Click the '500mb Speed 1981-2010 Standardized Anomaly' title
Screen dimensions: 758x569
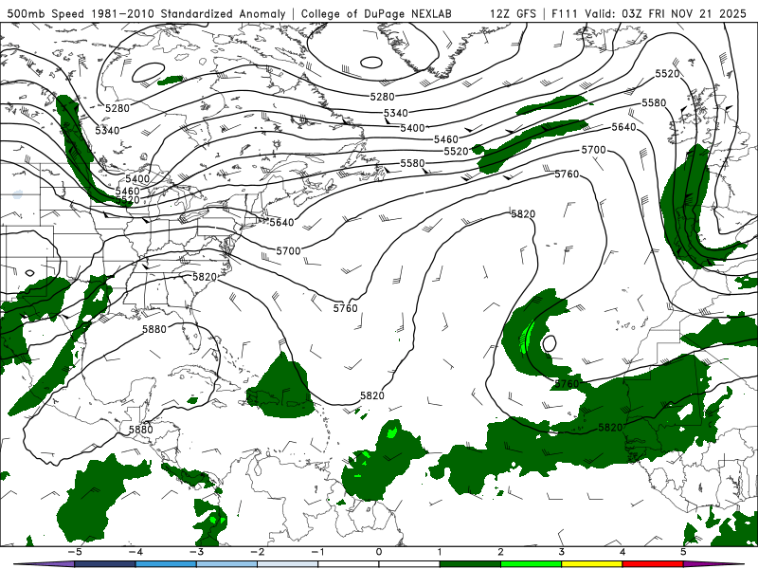tap(146, 13)
